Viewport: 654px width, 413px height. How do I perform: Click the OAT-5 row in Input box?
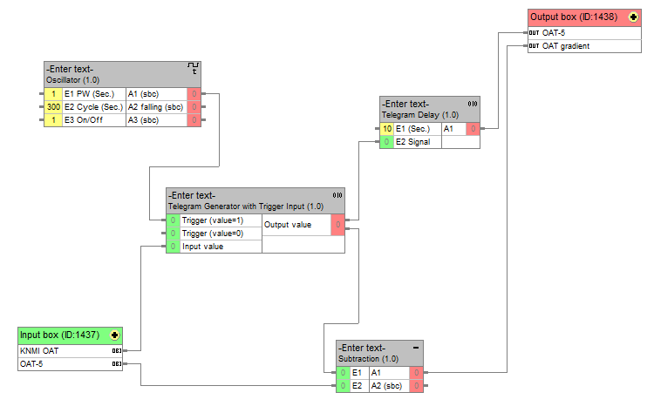coord(70,364)
